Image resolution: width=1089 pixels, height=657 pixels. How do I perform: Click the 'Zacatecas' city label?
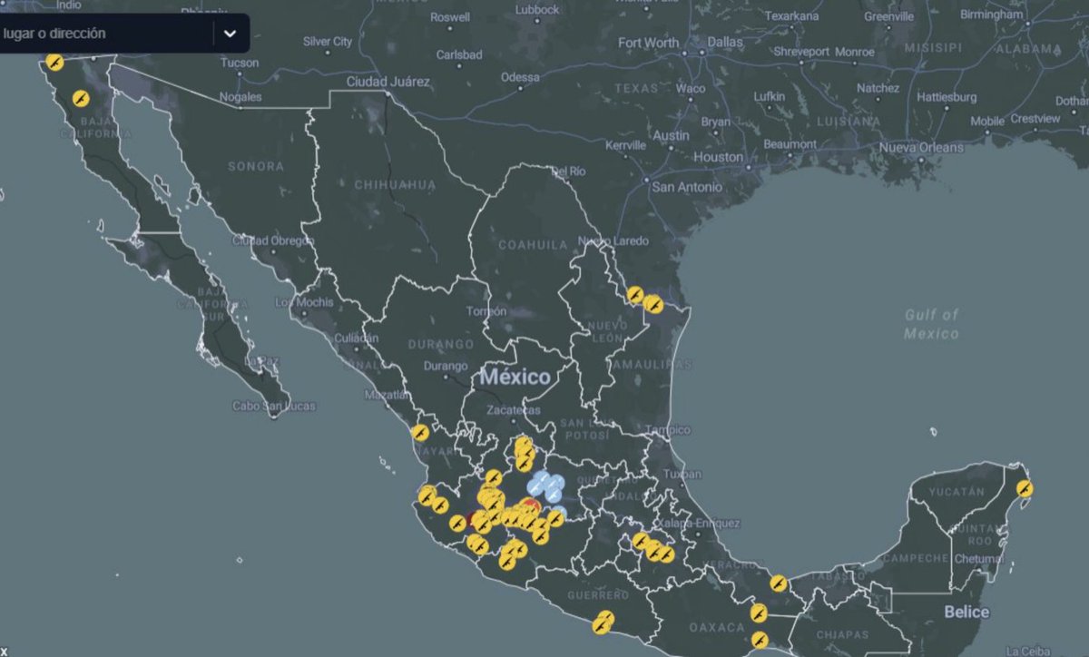click(514, 410)
